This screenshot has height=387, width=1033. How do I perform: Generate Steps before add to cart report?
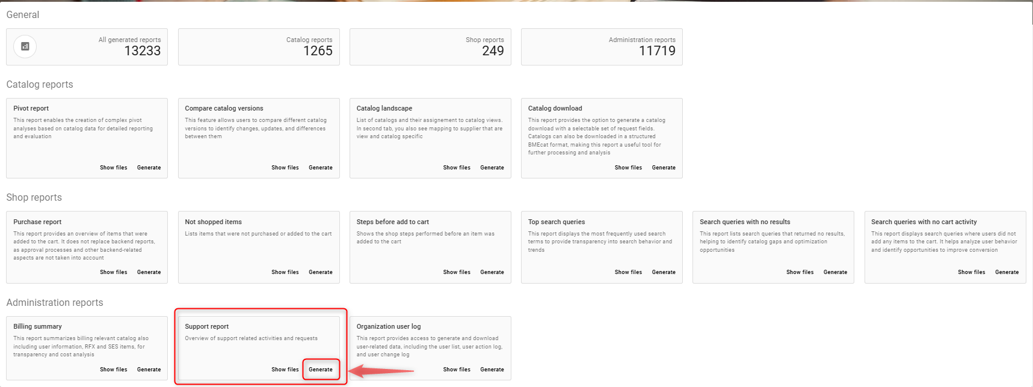pyautogui.click(x=492, y=272)
